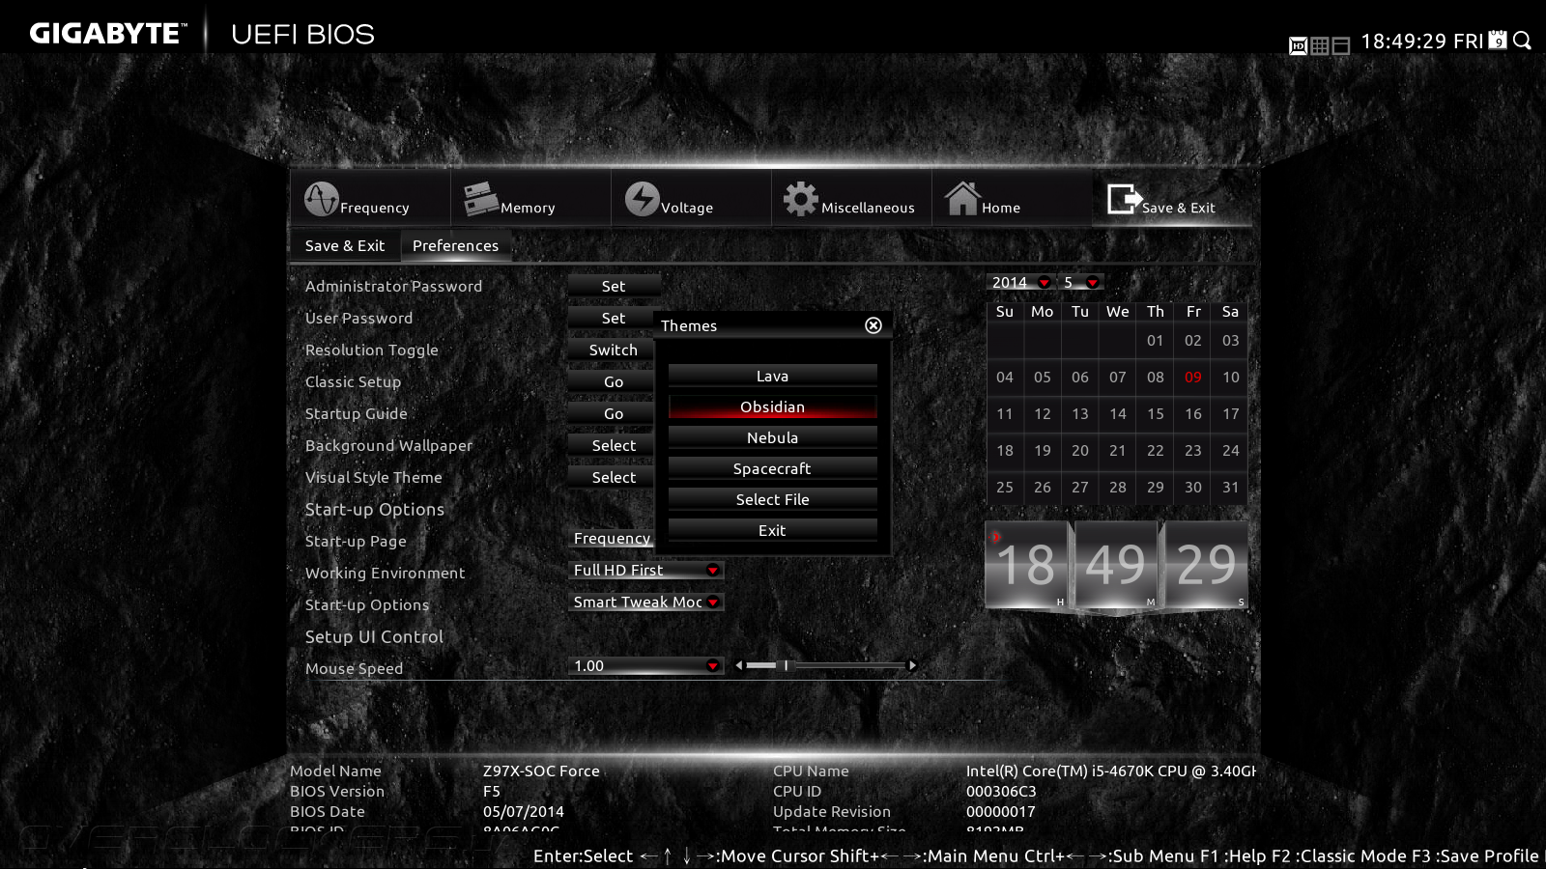1546x869 pixels.
Task: Choose the Lava theme
Action: (x=772, y=376)
